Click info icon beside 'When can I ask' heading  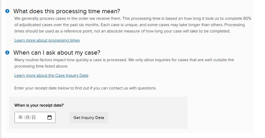point(7,53)
